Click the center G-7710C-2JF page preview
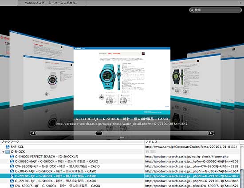Screen dimensions: 244x188 click(122, 81)
